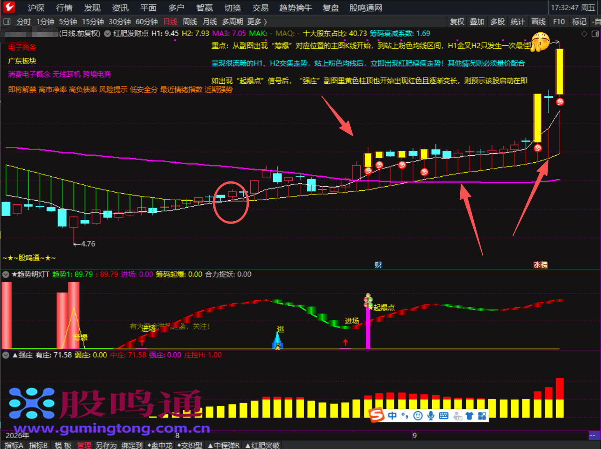This screenshot has width=601, height=449.
Task: Select the 红肥突破 indicator tab
Action: (x=262, y=445)
